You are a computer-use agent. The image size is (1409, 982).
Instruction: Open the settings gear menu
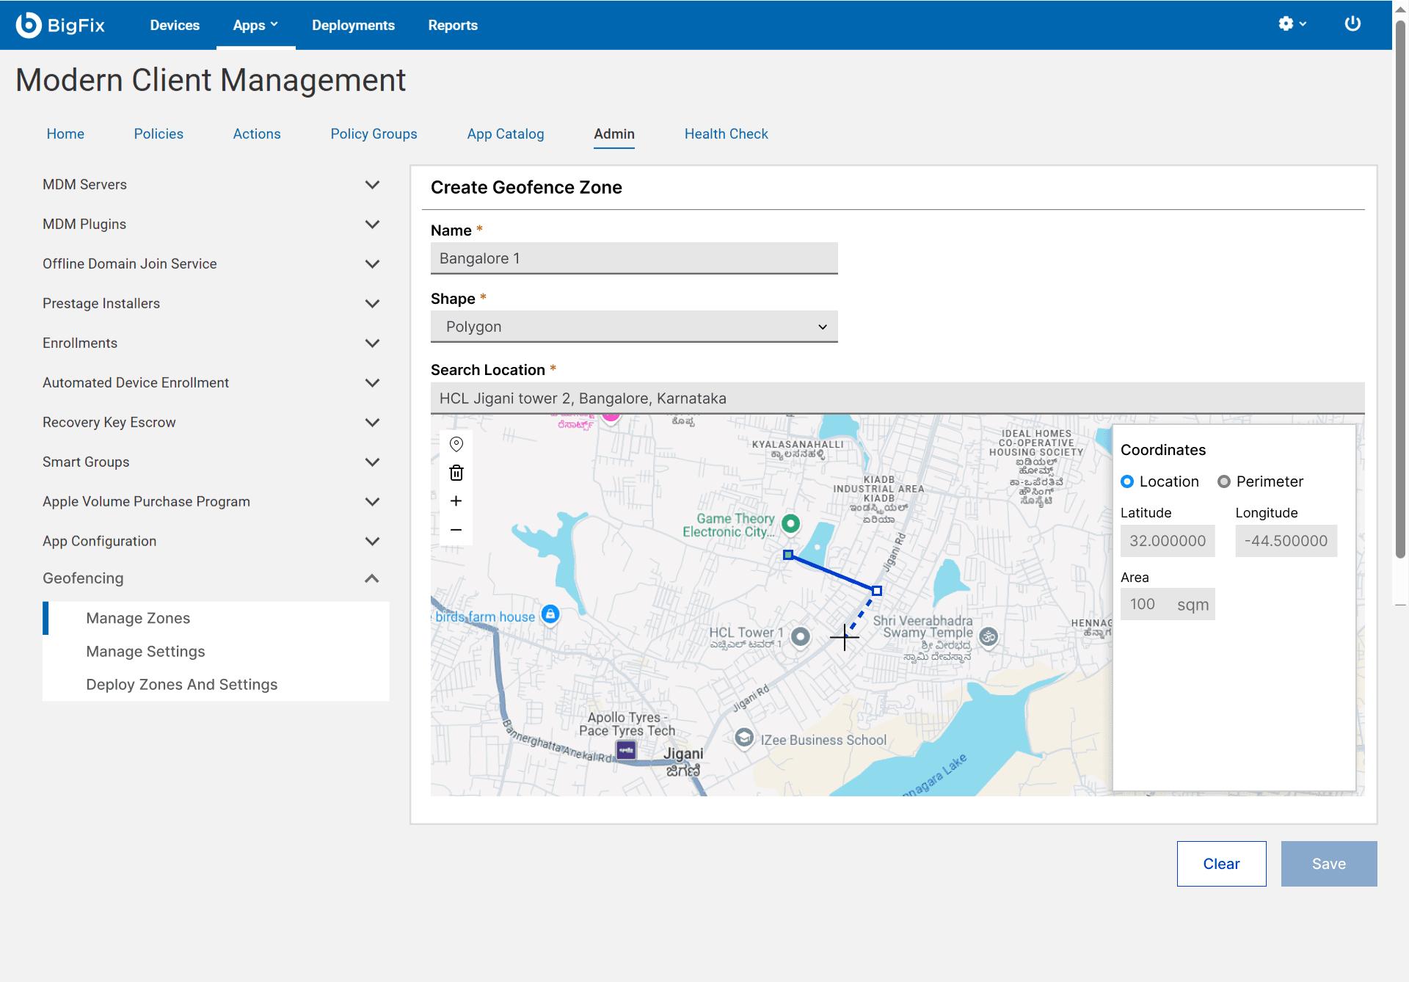1292,24
